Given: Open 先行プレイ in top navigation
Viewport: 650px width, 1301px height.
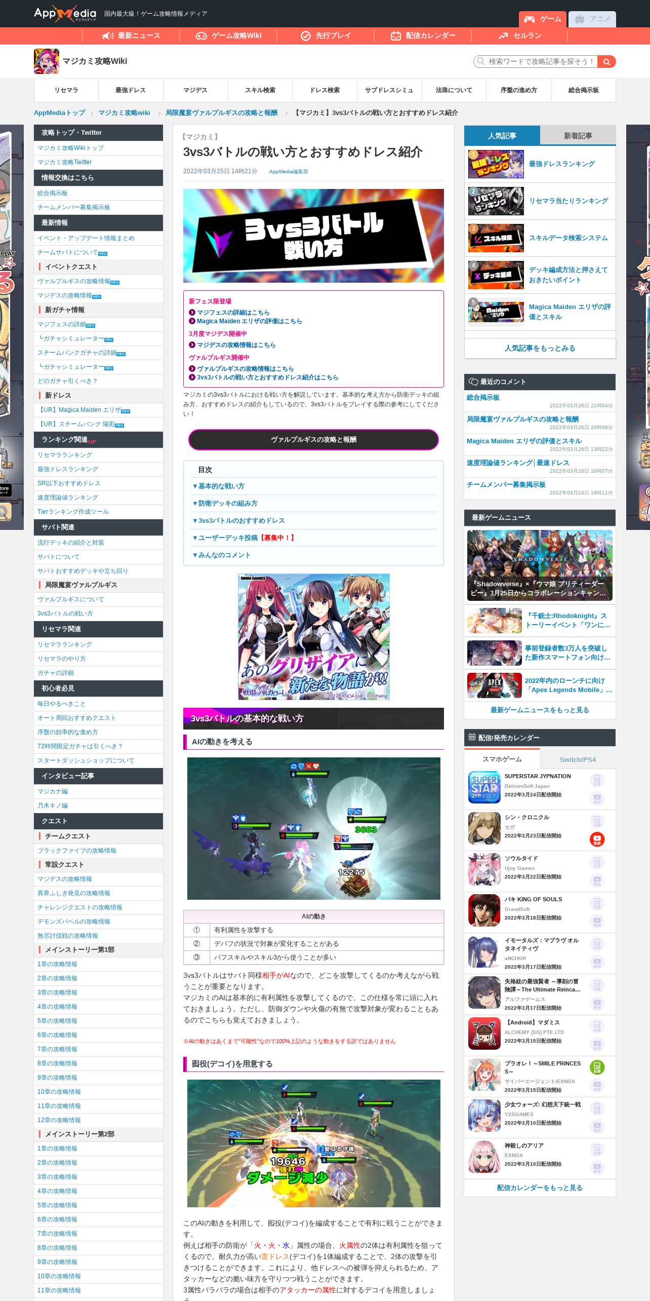Looking at the screenshot, I should point(326,35).
